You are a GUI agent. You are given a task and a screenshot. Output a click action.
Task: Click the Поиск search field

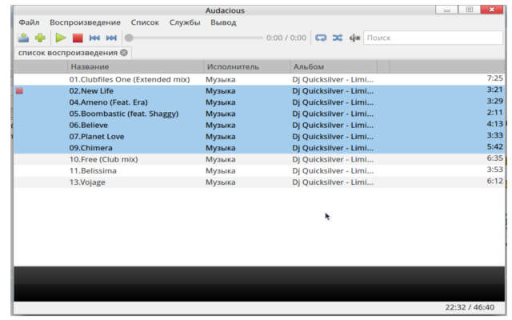coord(432,38)
